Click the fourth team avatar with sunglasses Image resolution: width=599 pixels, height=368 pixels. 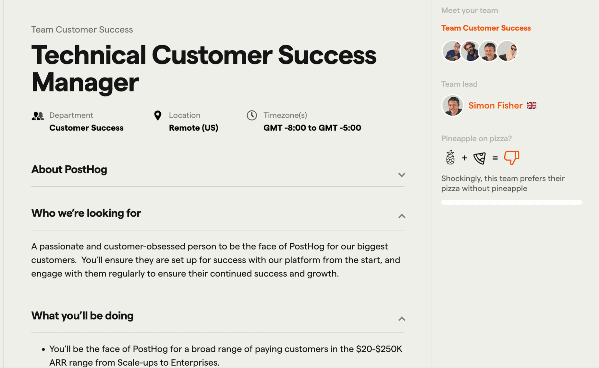(x=507, y=51)
